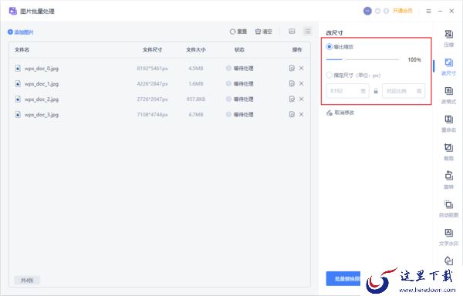Click the scale percentage slider track
This screenshot has width=463, height=296.
point(363,59)
